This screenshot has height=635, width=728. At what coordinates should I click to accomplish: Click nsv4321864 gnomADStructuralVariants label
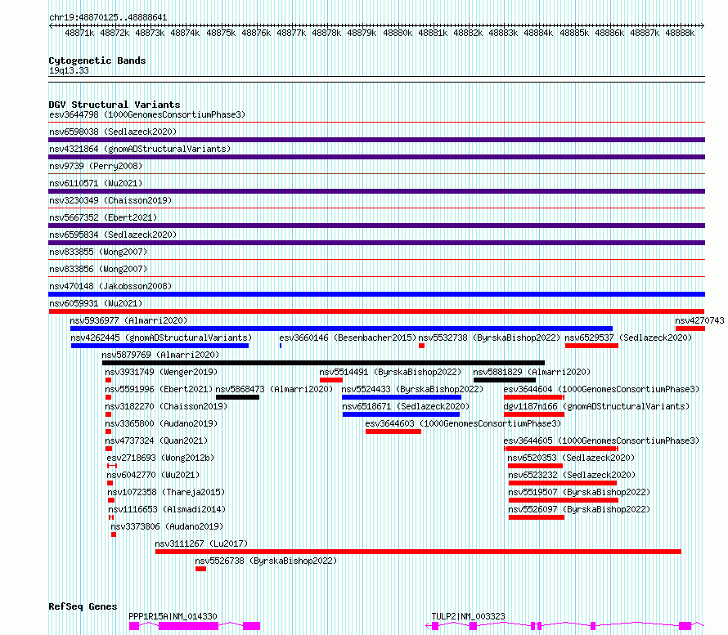pos(140,149)
